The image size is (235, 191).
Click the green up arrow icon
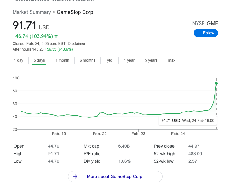point(56,36)
